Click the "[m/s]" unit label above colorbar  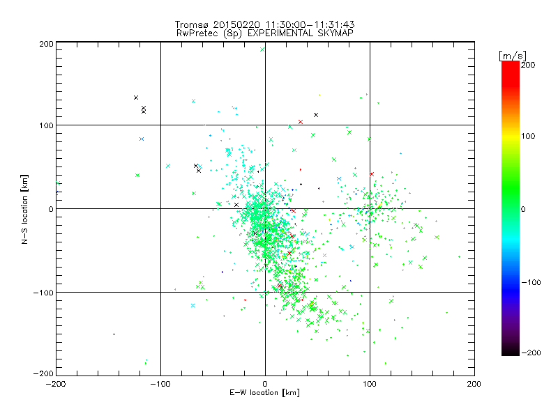pos(513,56)
